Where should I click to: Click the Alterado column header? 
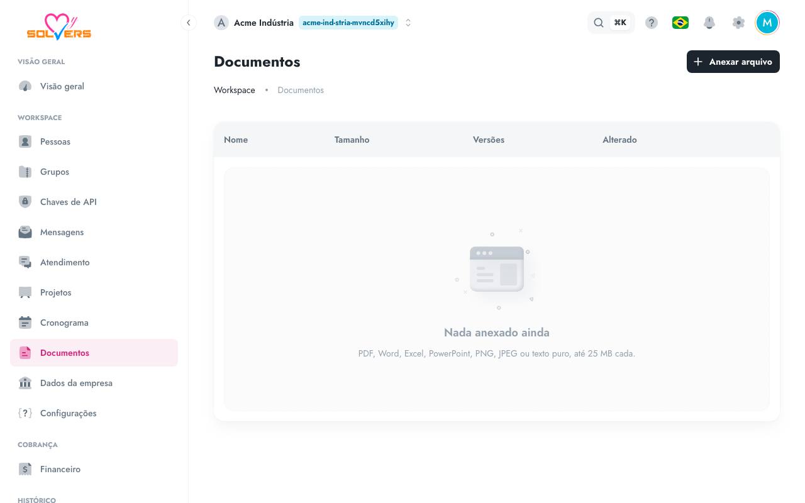pyautogui.click(x=619, y=140)
